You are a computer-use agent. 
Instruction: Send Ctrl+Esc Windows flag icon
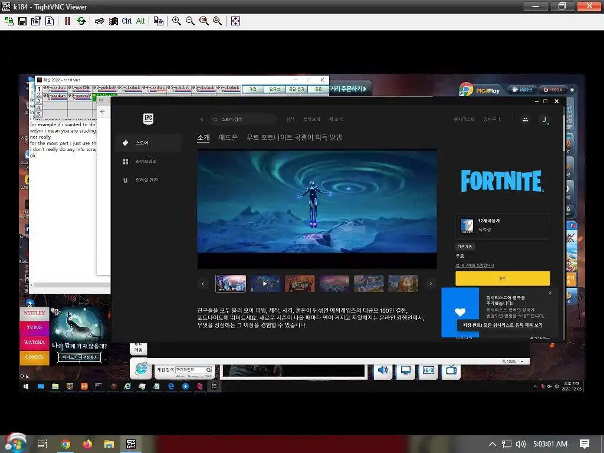pos(113,21)
